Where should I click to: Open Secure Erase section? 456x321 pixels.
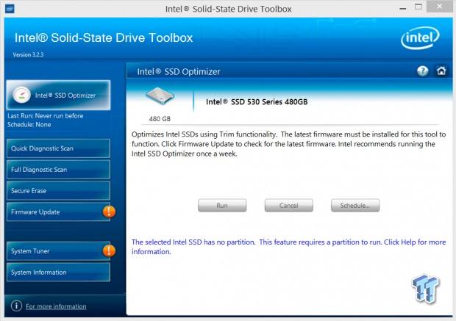point(58,190)
